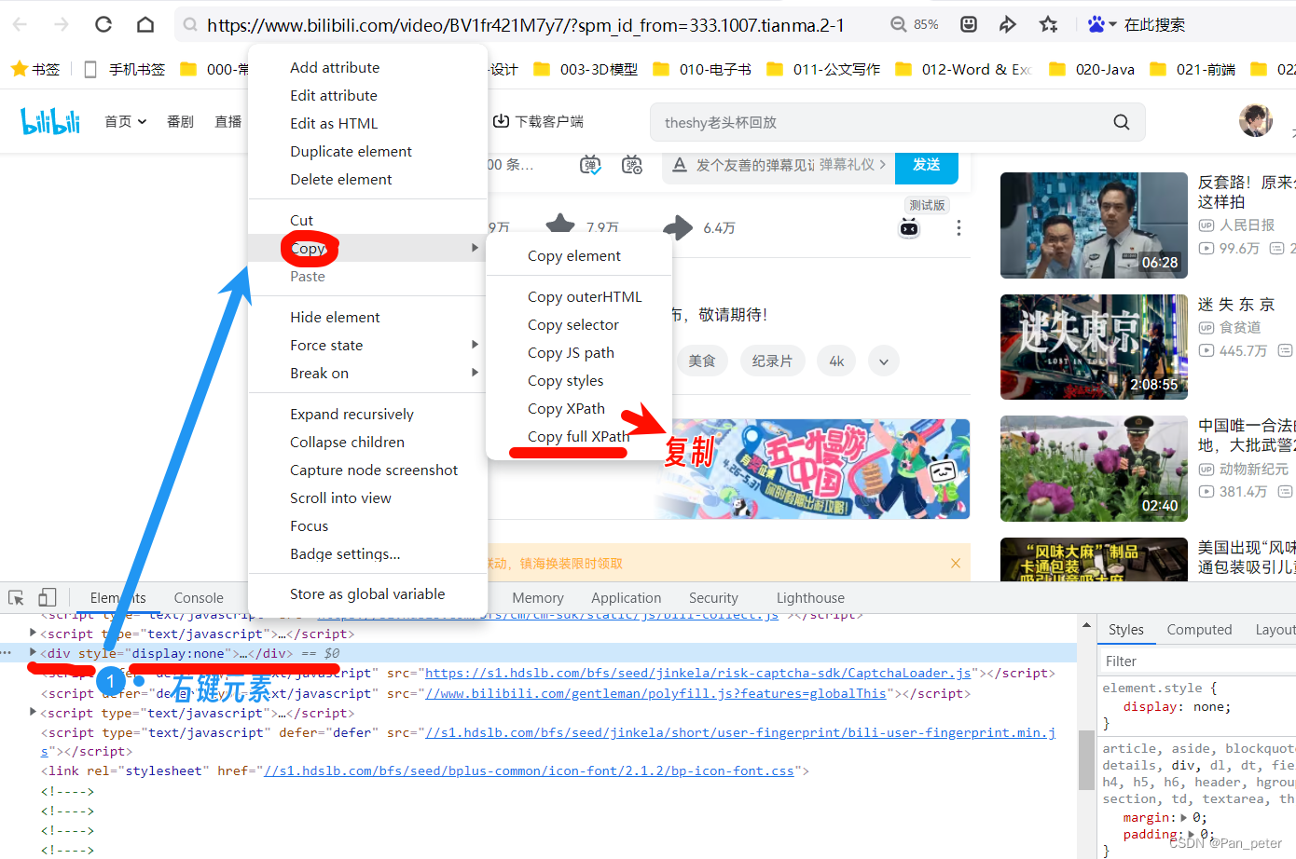The image size is (1296, 859).
Task: Click the browser home icon
Action: tap(145, 24)
